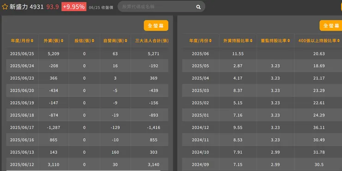Focus the stock code search field

(161, 7)
